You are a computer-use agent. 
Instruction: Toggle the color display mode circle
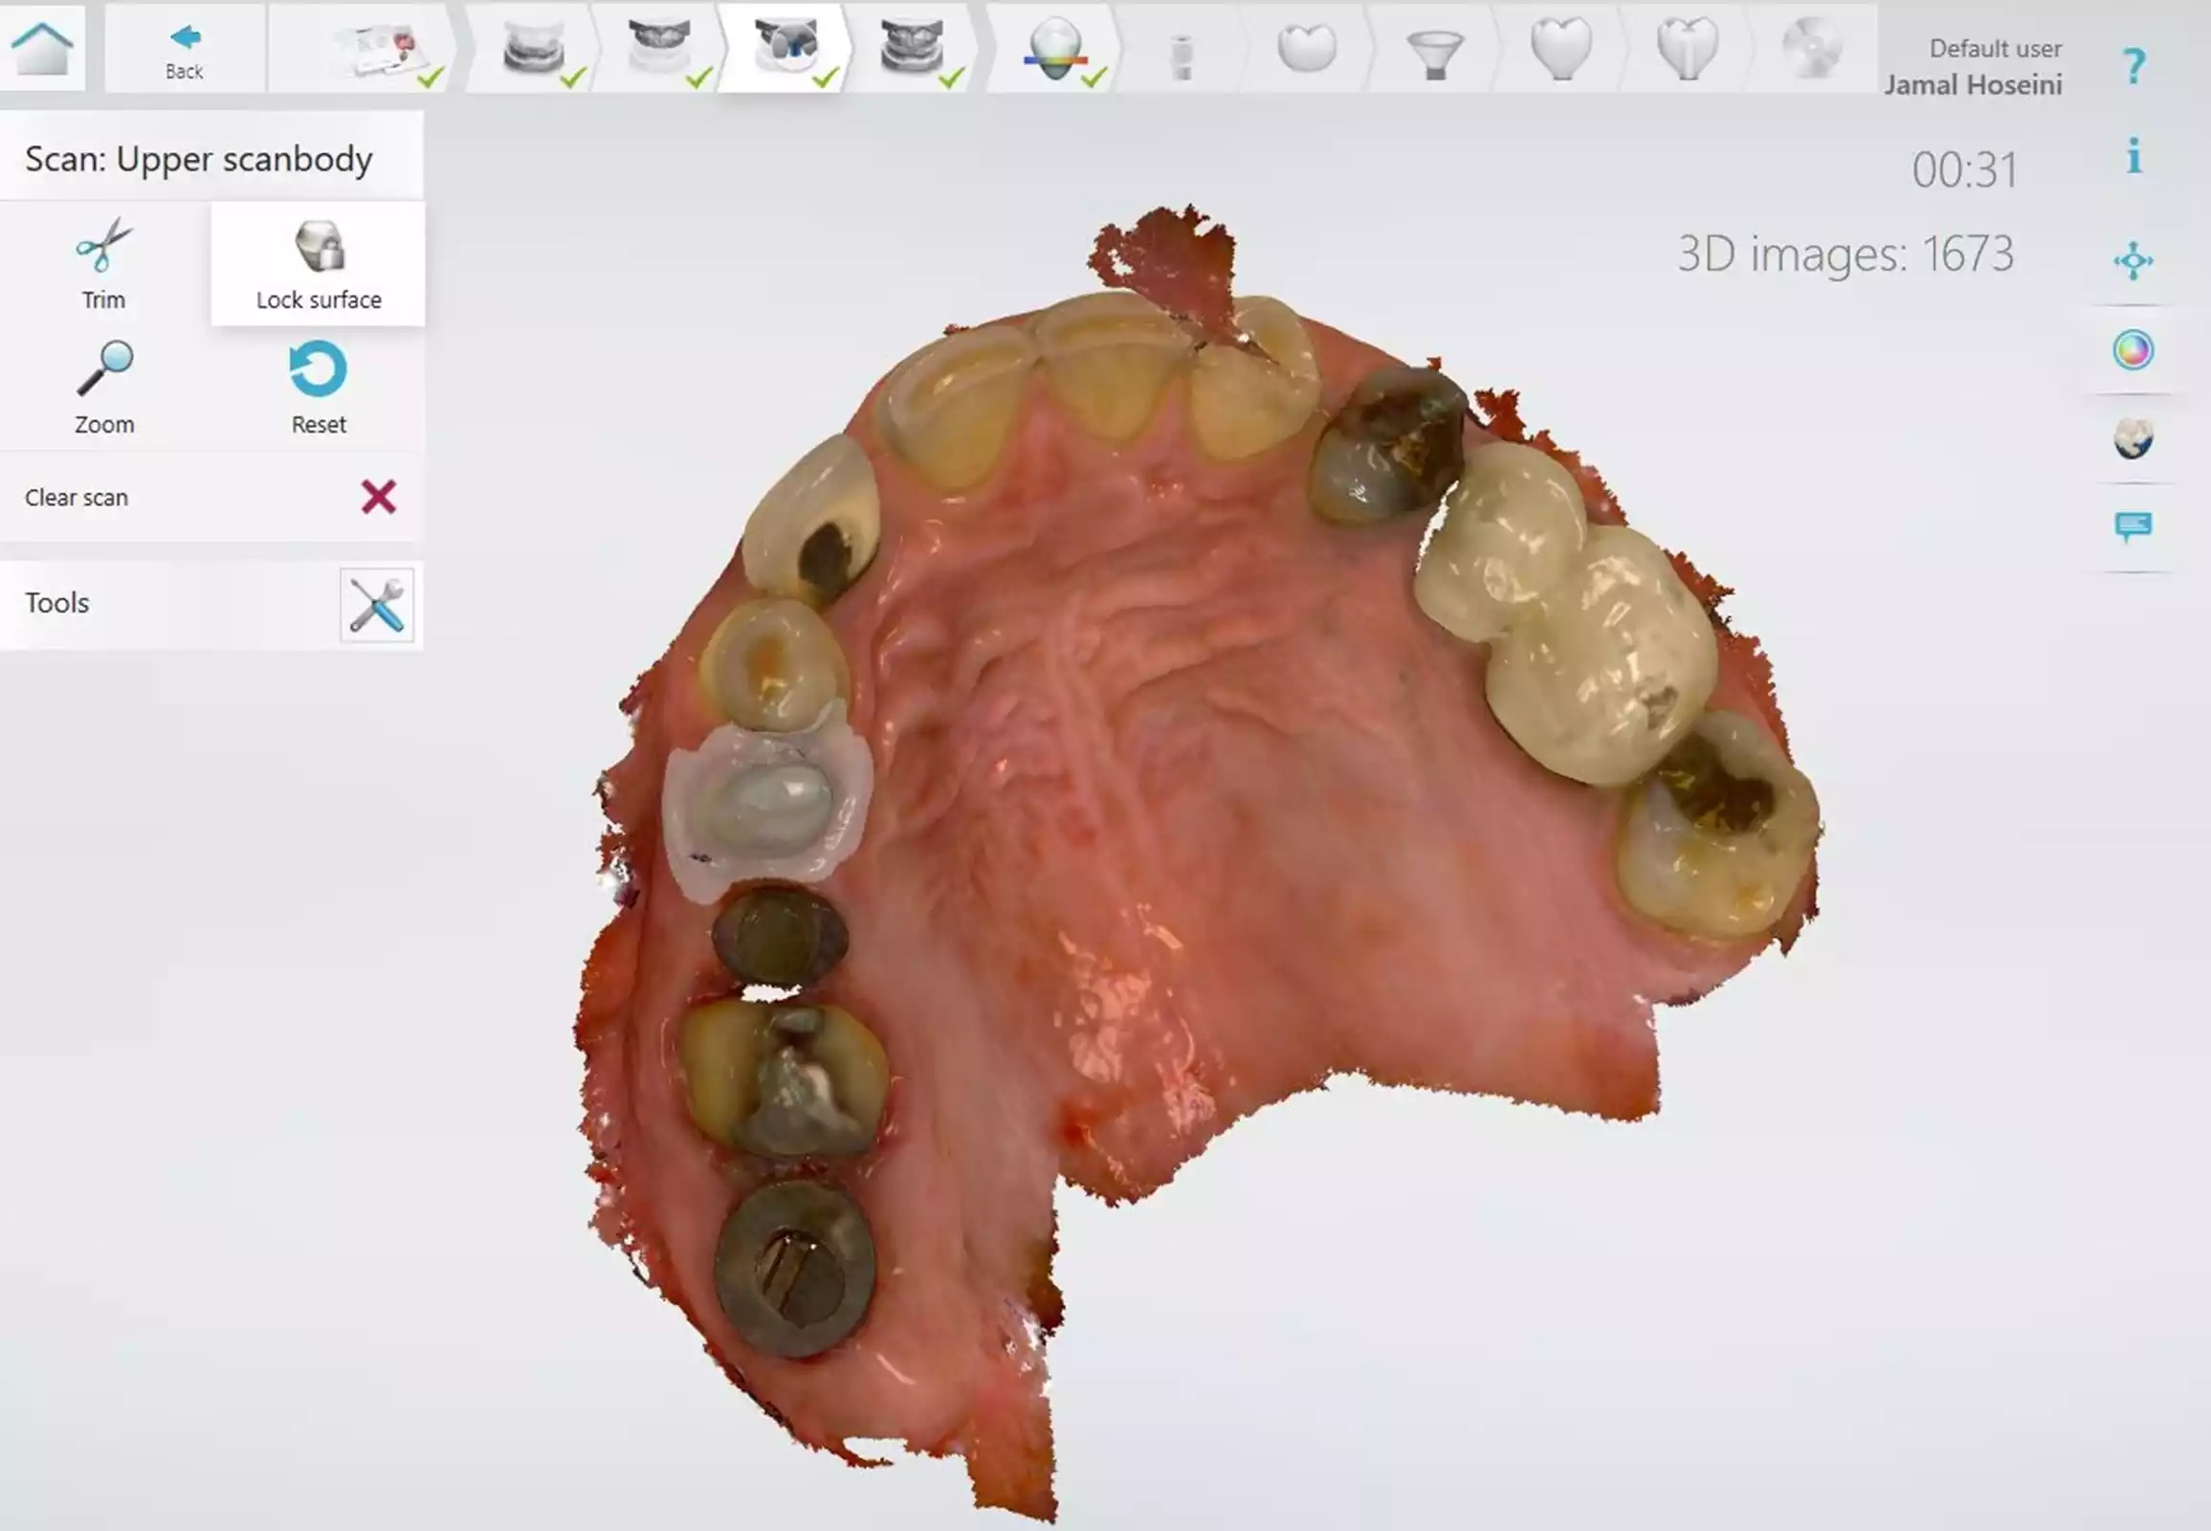(x=2134, y=350)
